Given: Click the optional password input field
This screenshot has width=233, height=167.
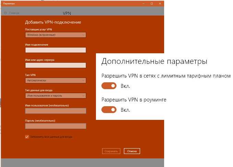Looking at the screenshot, I should (x=56, y=126).
